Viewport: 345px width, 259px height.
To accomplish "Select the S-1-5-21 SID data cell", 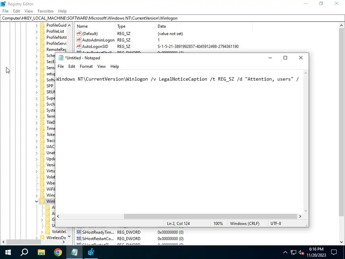I will (x=198, y=46).
